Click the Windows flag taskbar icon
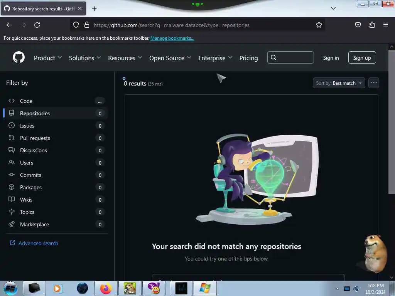395x296 pixels. (x=204, y=288)
